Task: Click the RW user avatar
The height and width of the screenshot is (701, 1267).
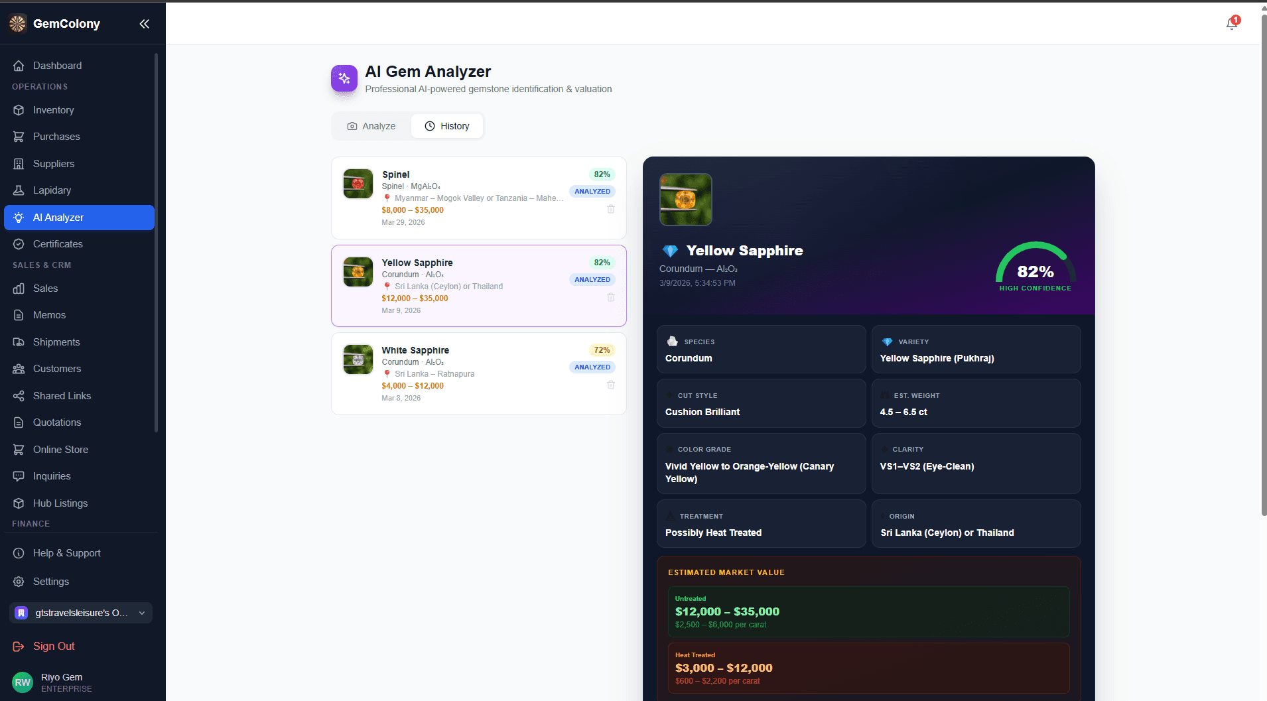Action: 23,682
